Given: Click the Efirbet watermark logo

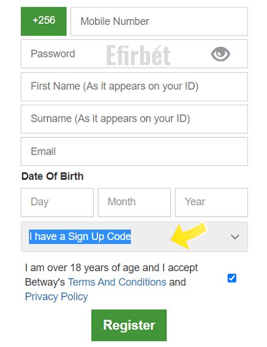Looking at the screenshot, I should pos(139,55).
